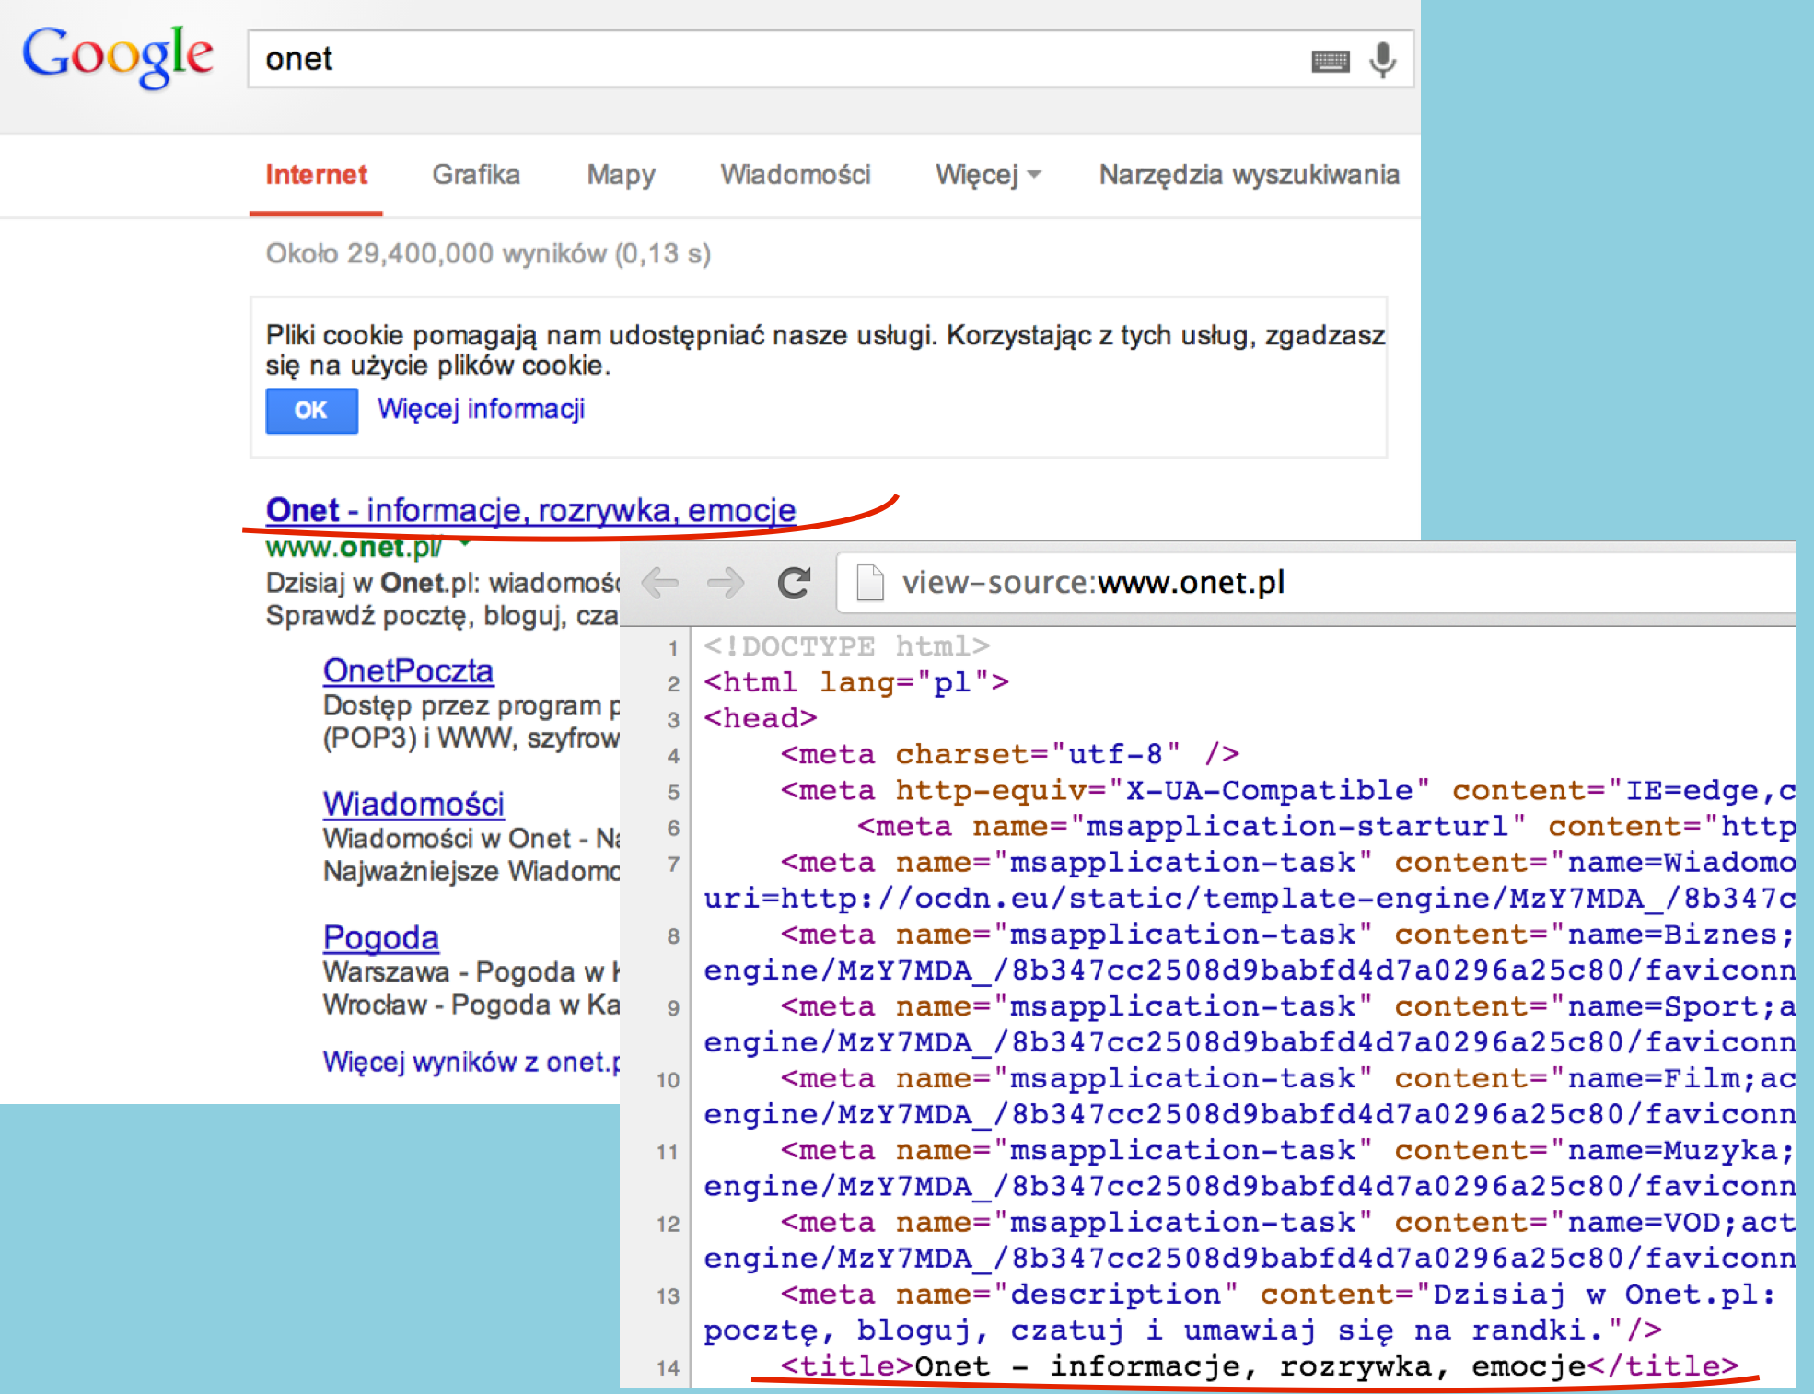Viewport: 1814px width, 1394px height.
Task: Click the X-UA-Compatible meta line
Action: tap(1288, 790)
